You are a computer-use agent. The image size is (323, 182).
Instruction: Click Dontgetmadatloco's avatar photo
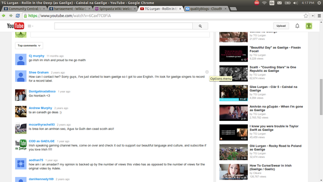pos(21,95)
